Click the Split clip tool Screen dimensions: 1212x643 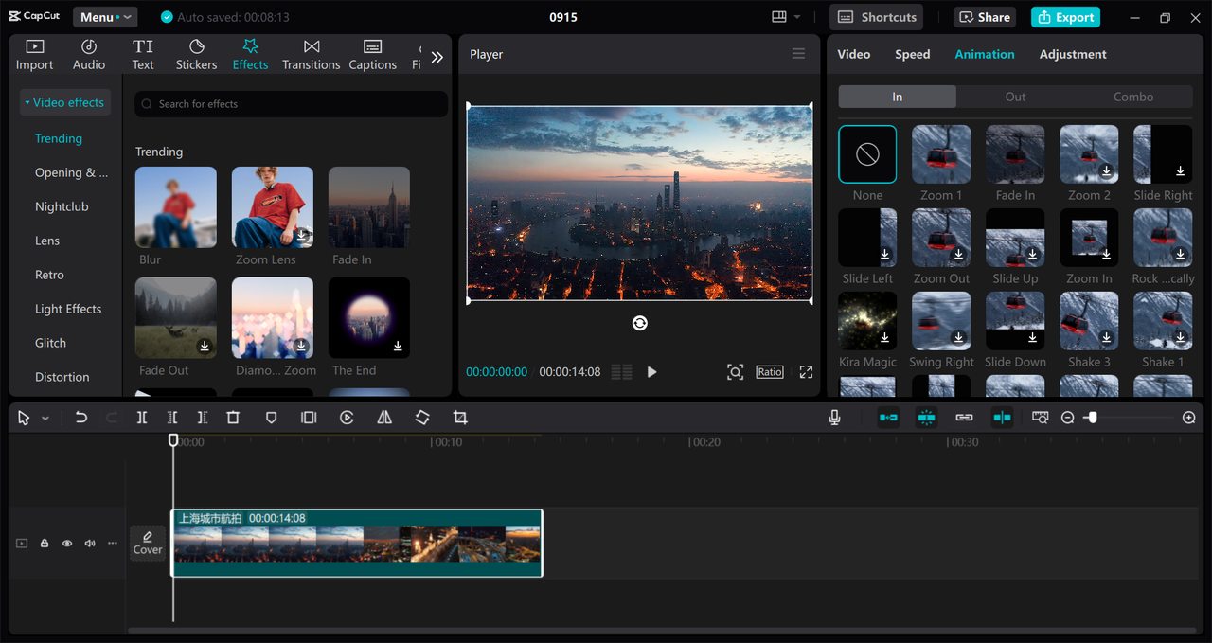(141, 418)
